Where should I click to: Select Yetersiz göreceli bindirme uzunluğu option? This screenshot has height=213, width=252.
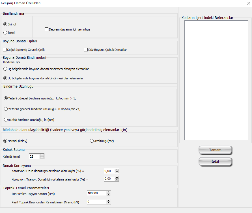point(6,109)
